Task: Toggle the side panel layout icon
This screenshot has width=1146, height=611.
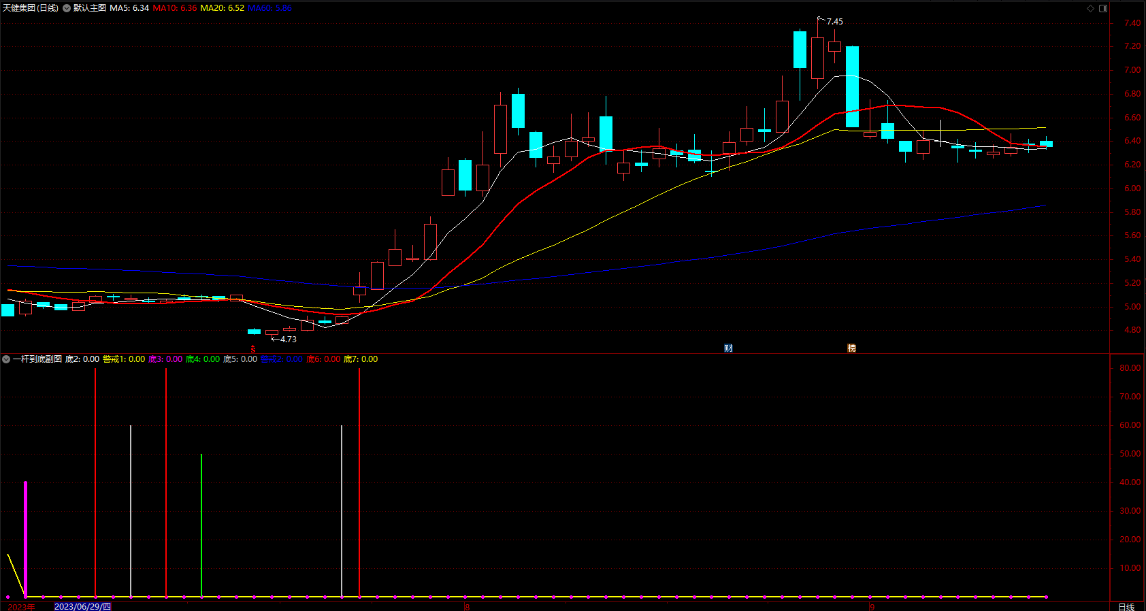Action: (1103, 8)
